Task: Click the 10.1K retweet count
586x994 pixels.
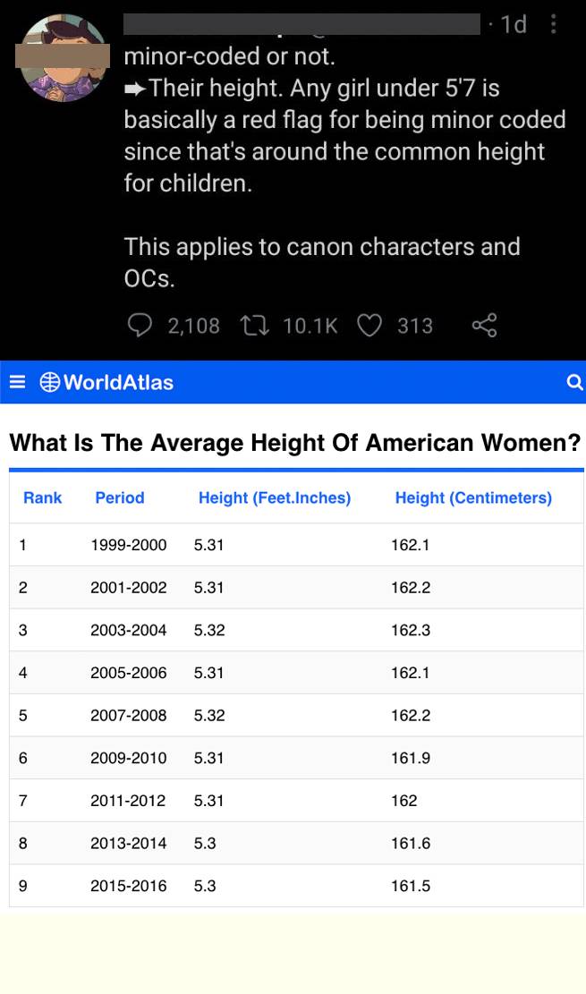Action: pyautogui.click(x=310, y=326)
